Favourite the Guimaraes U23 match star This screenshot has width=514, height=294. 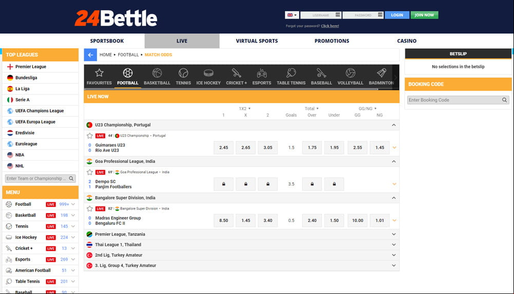[x=90, y=136]
